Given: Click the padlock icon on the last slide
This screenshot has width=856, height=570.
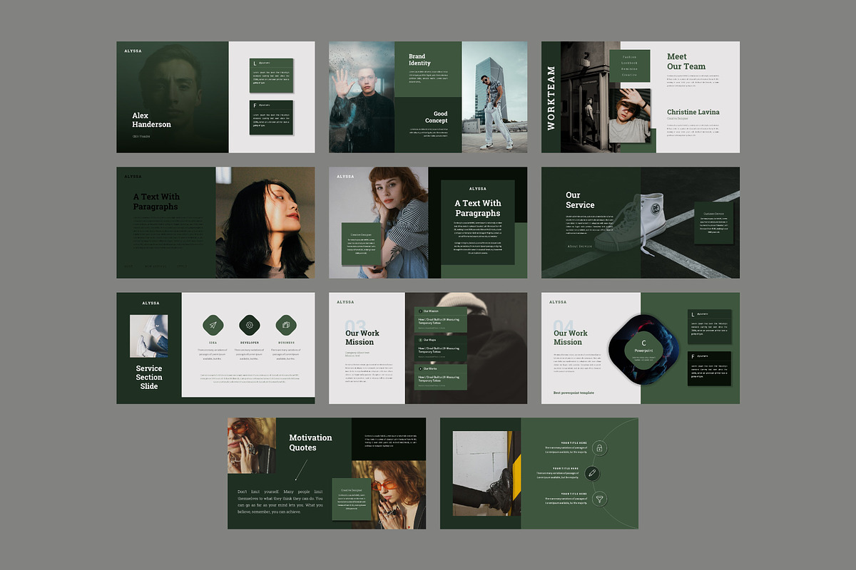Looking at the screenshot, I should pyautogui.click(x=599, y=448).
